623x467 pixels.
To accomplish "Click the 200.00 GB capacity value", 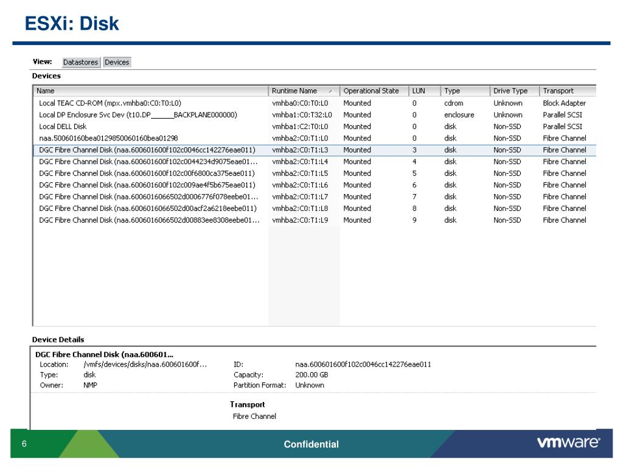I will click(x=311, y=375).
